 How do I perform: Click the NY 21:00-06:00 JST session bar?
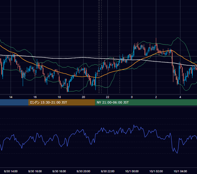(146, 102)
